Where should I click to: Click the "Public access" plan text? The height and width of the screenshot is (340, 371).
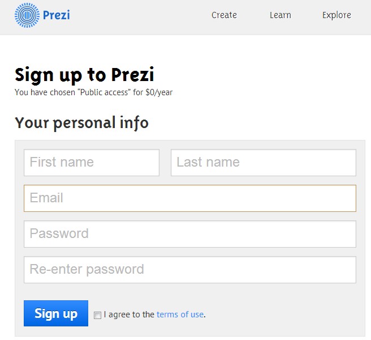pos(104,92)
